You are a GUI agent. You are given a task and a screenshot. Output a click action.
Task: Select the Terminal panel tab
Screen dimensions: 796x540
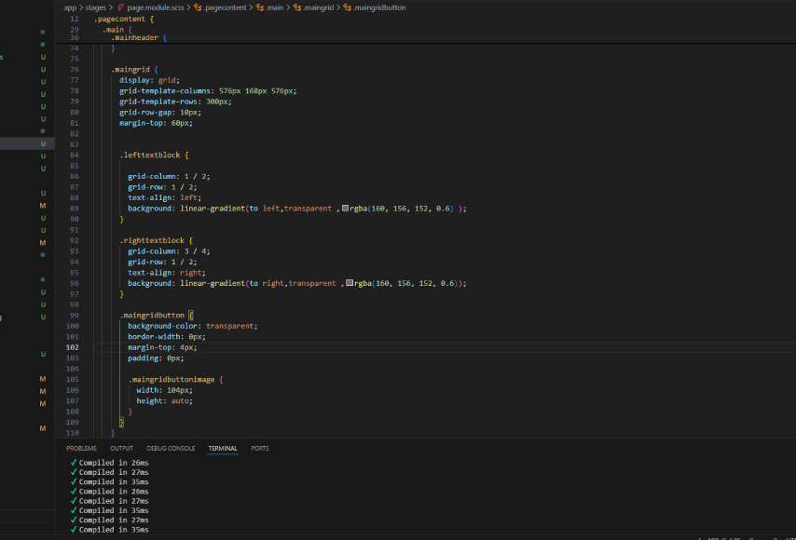click(222, 448)
